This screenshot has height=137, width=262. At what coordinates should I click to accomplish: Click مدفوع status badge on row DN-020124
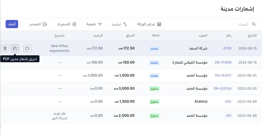coord(154,89)
